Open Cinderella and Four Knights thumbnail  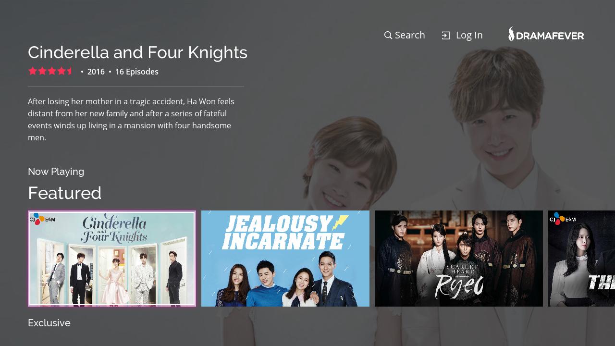pyautogui.click(x=112, y=259)
